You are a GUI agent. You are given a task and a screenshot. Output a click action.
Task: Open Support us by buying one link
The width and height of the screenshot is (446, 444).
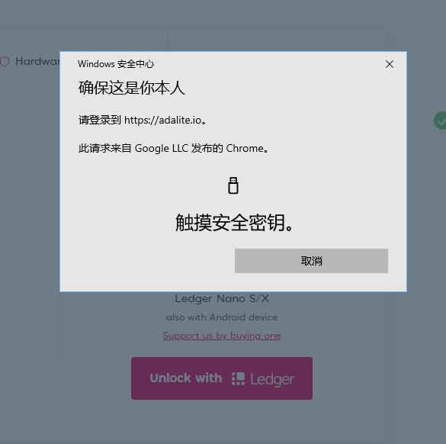tap(222, 336)
